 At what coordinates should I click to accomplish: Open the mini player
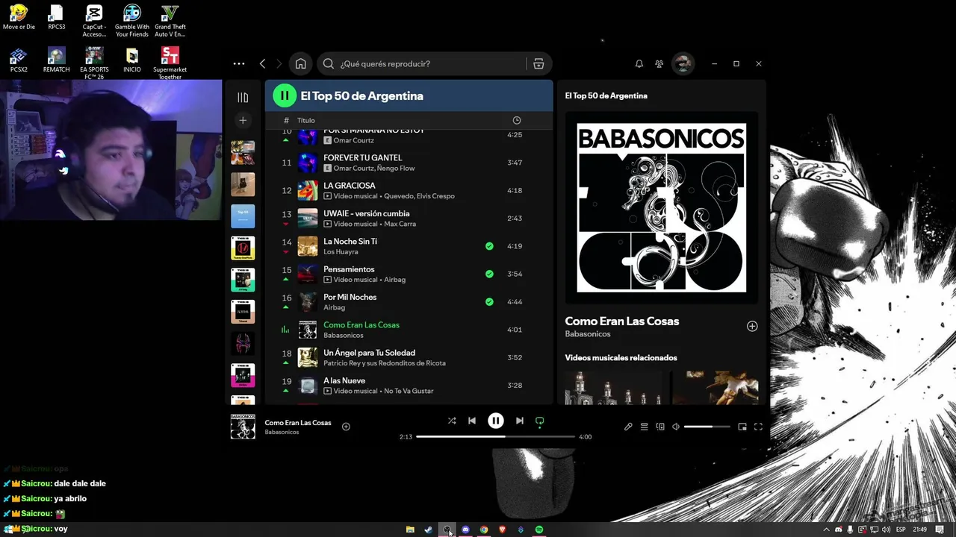pyautogui.click(x=742, y=427)
